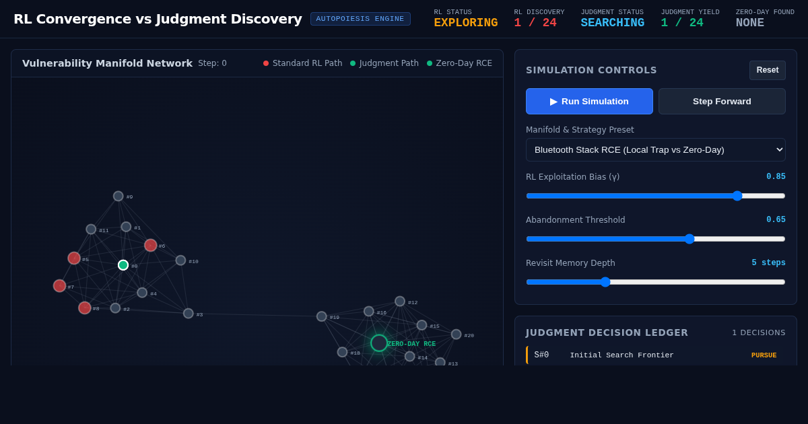Screen dimensions: 808x424
Task: Click the Run Simulation button
Action: click(x=589, y=102)
